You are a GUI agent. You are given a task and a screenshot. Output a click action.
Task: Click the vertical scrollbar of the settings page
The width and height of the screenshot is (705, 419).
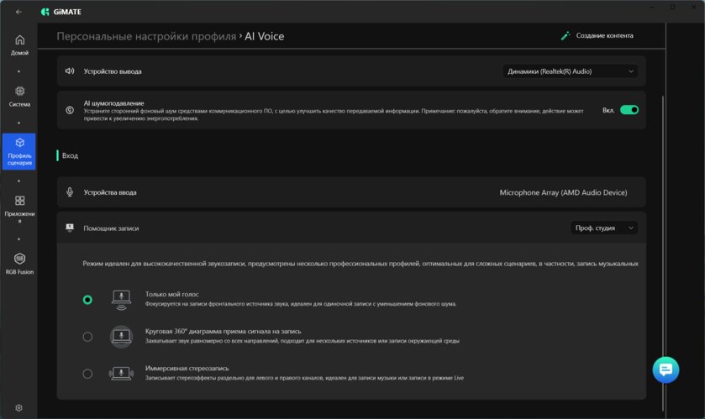tap(663, 254)
